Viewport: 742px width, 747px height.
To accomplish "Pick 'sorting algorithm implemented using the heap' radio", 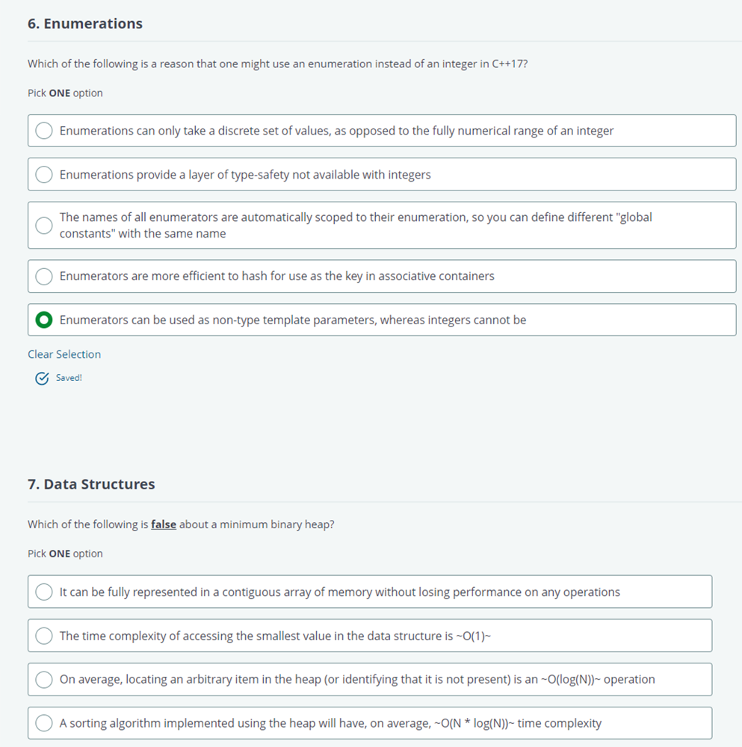I will coord(44,723).
